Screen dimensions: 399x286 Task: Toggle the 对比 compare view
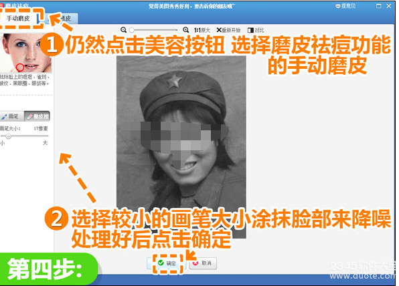pyautogui.click(x=256, y=30)
